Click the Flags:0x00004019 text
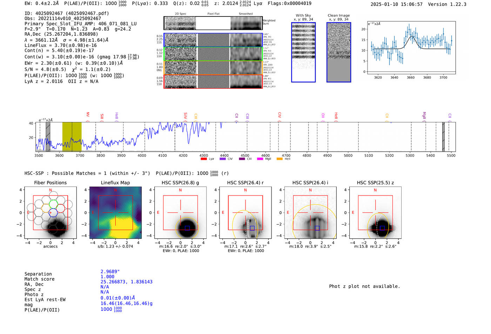The width and height of the screenshot is (491, 334). click(289, 4)
